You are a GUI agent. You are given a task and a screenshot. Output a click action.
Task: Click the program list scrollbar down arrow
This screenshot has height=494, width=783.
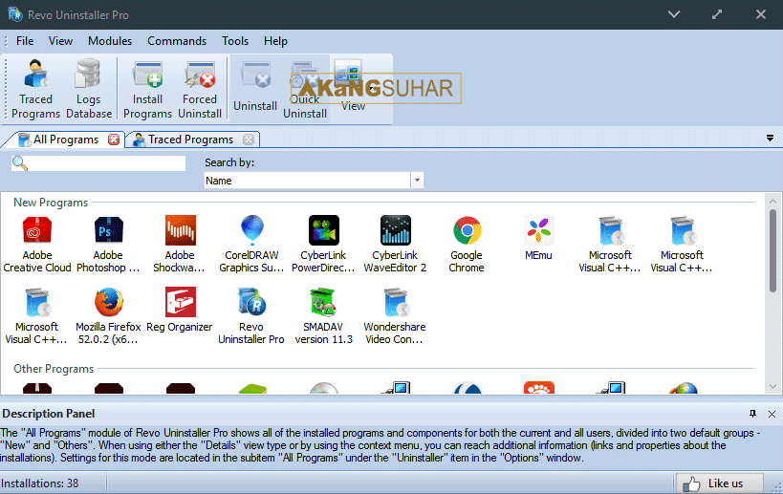(772, 386)
